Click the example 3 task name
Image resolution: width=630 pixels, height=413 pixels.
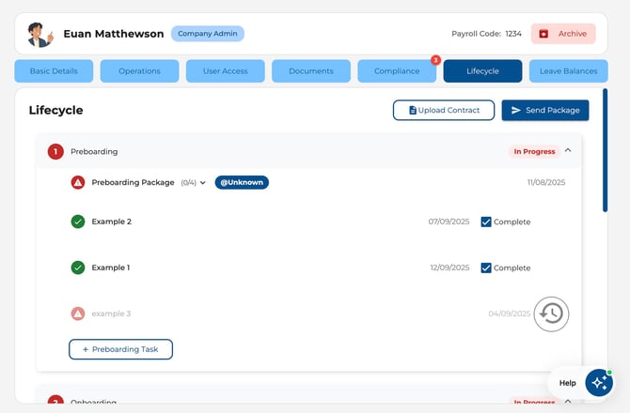(x=111, y=314)
